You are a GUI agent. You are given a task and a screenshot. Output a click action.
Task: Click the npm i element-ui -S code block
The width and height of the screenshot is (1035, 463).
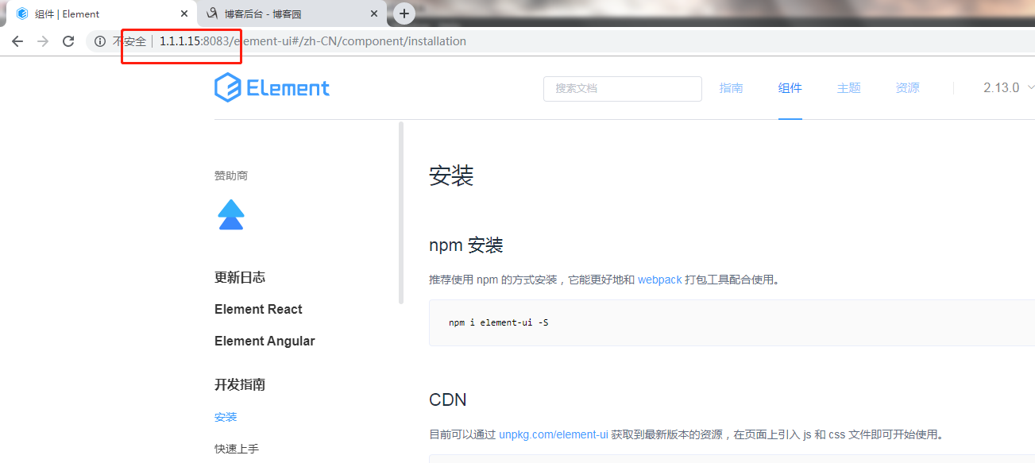tap(732, 322)
